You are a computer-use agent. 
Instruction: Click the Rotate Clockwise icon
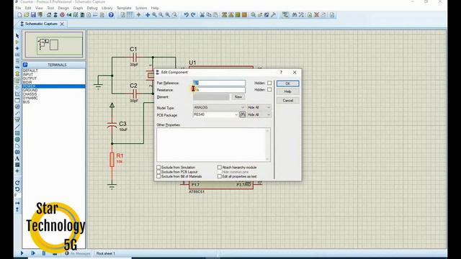[17, 183]
